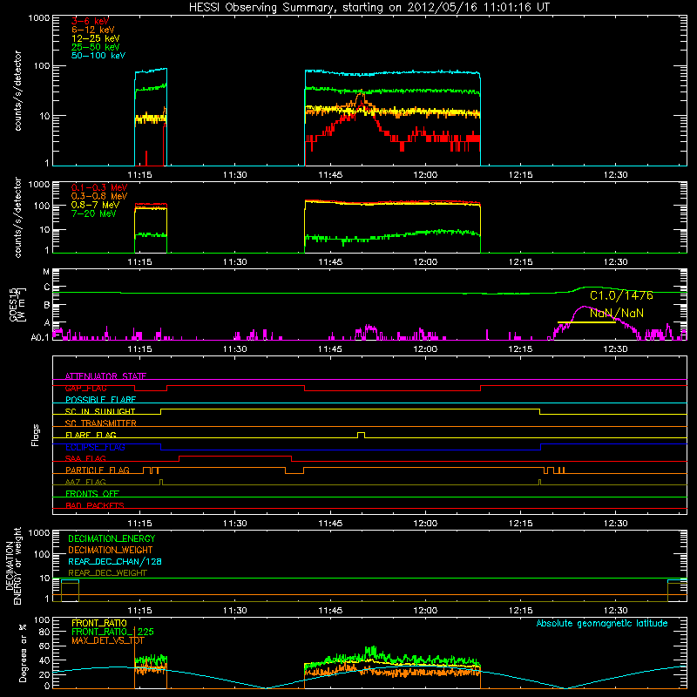Click the SC_IN_SUNLIGHT flag label
The image size is (697, 697).
100,411
